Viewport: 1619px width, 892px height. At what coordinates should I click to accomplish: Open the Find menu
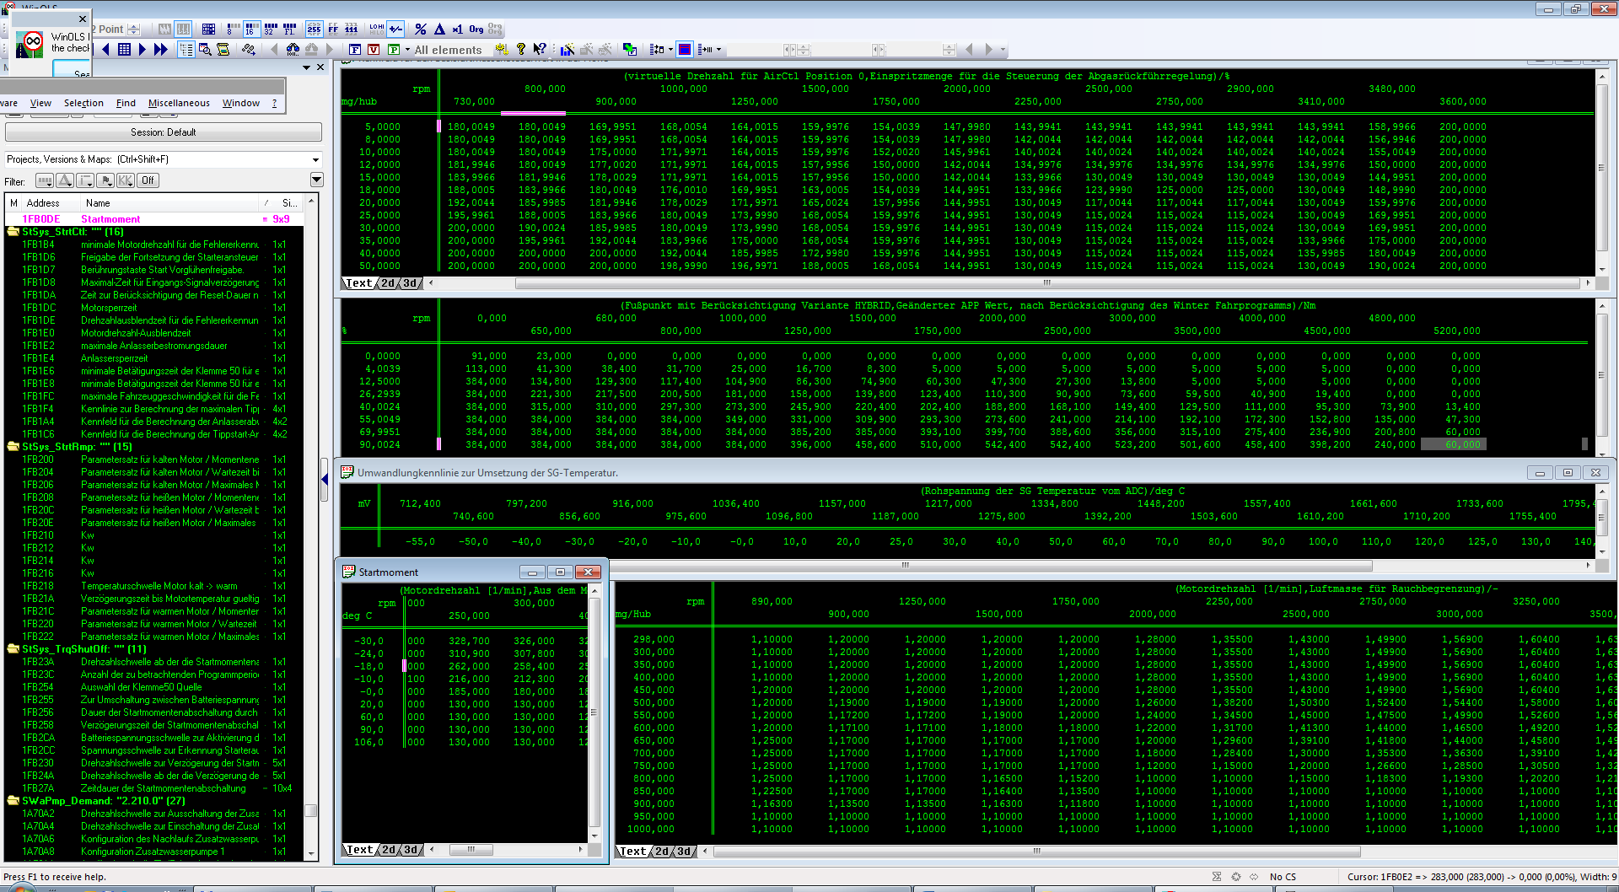[x=126, y=103]
